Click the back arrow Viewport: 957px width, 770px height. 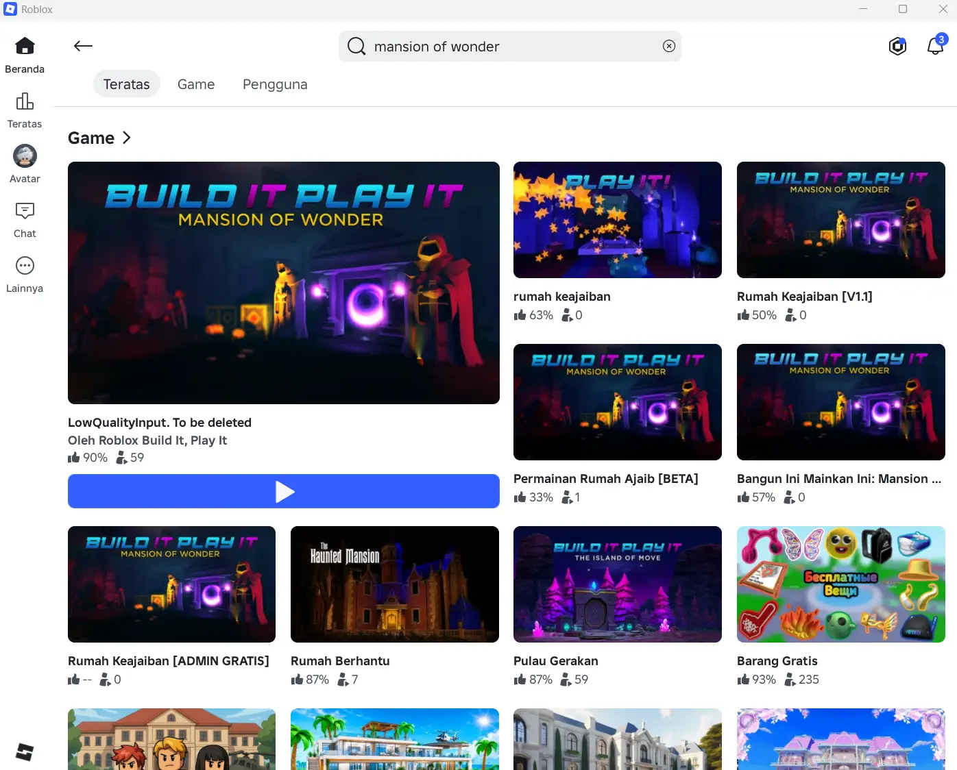point(83,46)
